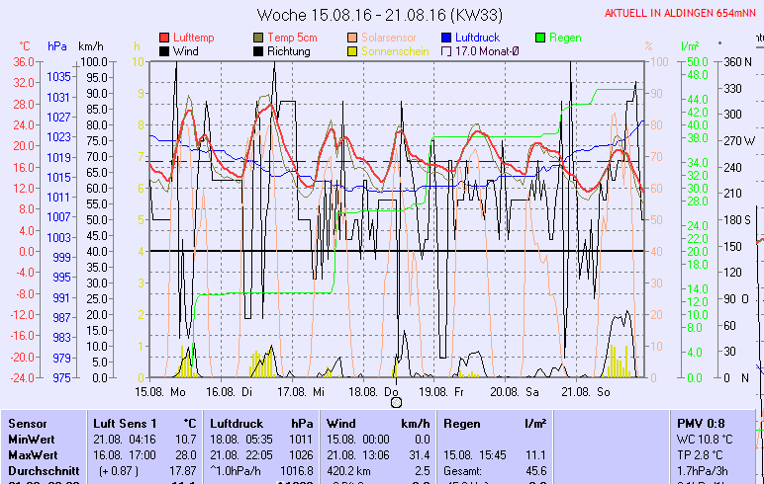764x484 pixels.
Task: Click the red Lufttemp legend swatch
Action: click(164, 38)
